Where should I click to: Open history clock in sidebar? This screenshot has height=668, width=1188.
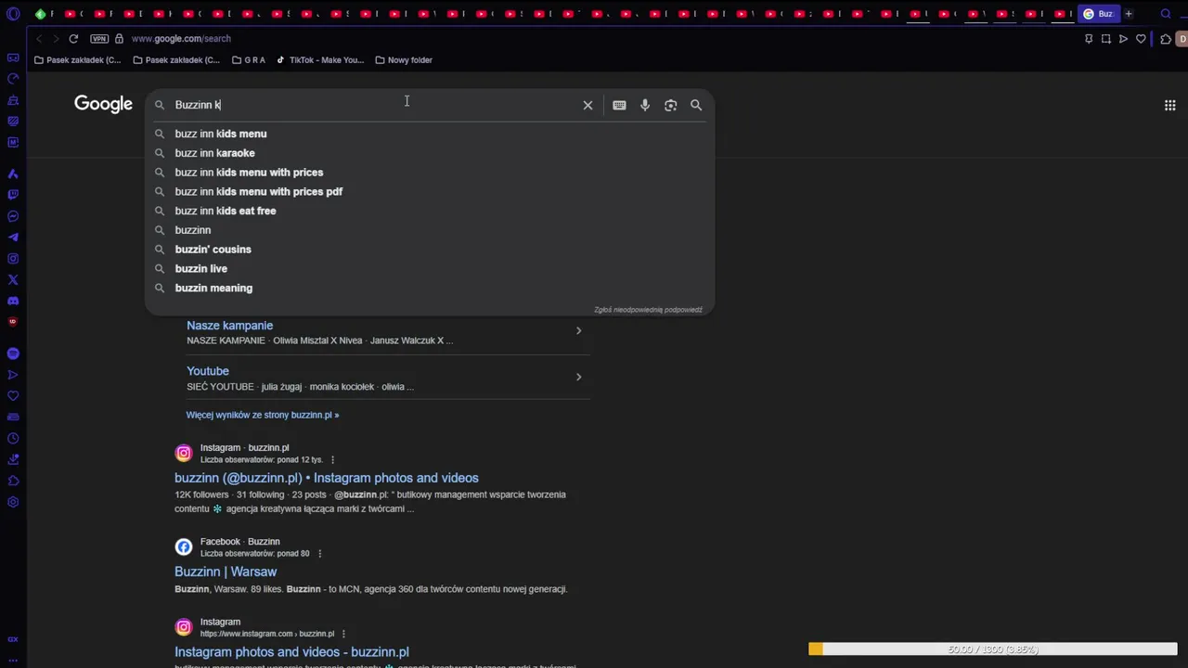coord(13,439)
